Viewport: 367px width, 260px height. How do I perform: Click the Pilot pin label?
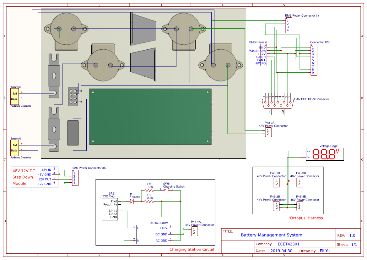pos(114,202)
